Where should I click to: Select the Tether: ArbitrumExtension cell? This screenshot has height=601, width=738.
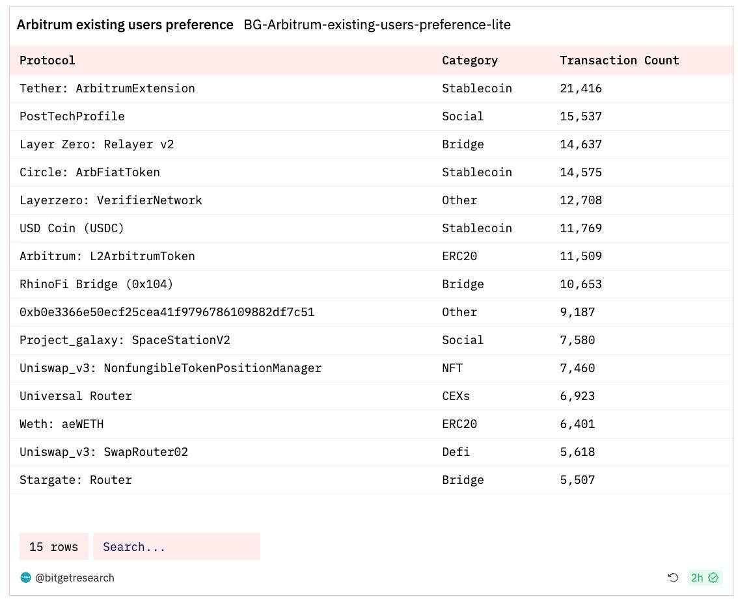(107, 88)
